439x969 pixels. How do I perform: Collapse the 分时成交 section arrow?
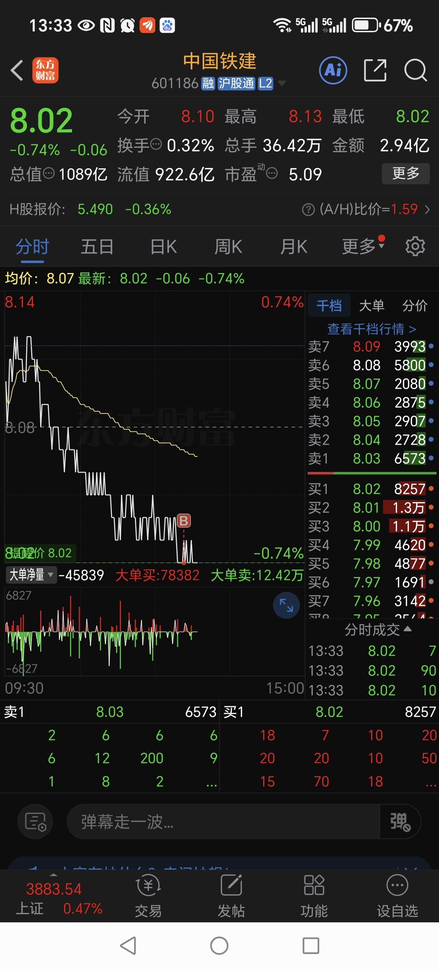point(407,629)
